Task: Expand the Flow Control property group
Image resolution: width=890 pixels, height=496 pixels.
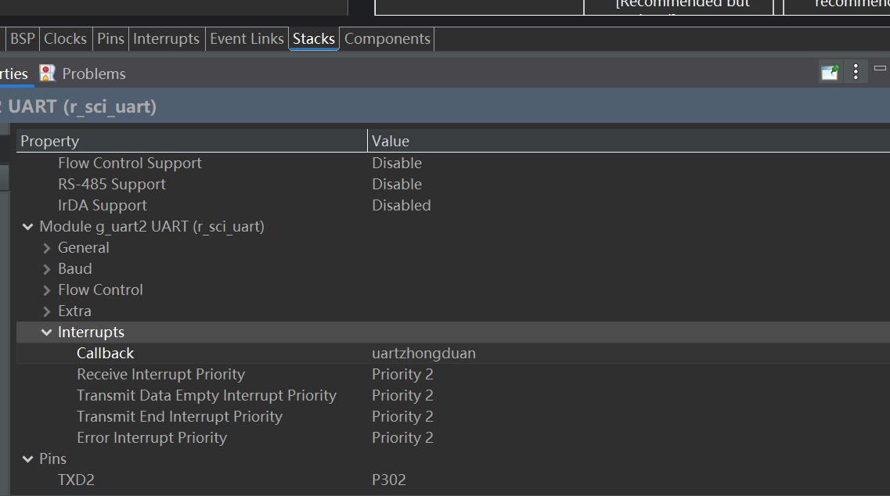Action: click(x=46, y=290)
